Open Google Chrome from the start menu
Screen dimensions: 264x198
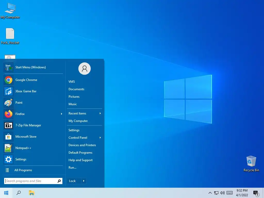pos(33,80)
